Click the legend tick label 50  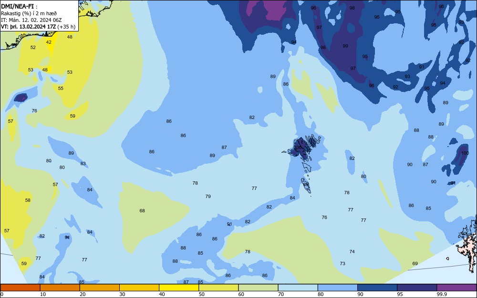[x=201, y=294]
